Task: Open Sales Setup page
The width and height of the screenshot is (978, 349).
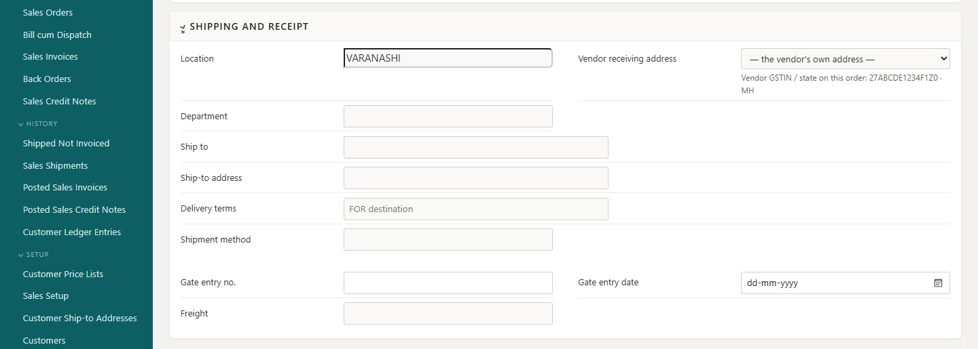Action: 46,296
